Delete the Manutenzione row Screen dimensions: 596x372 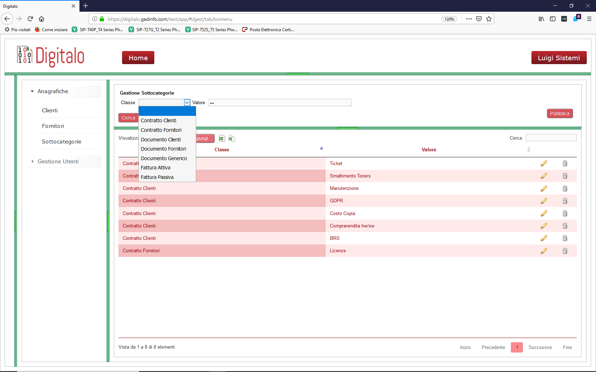point(565,188)
